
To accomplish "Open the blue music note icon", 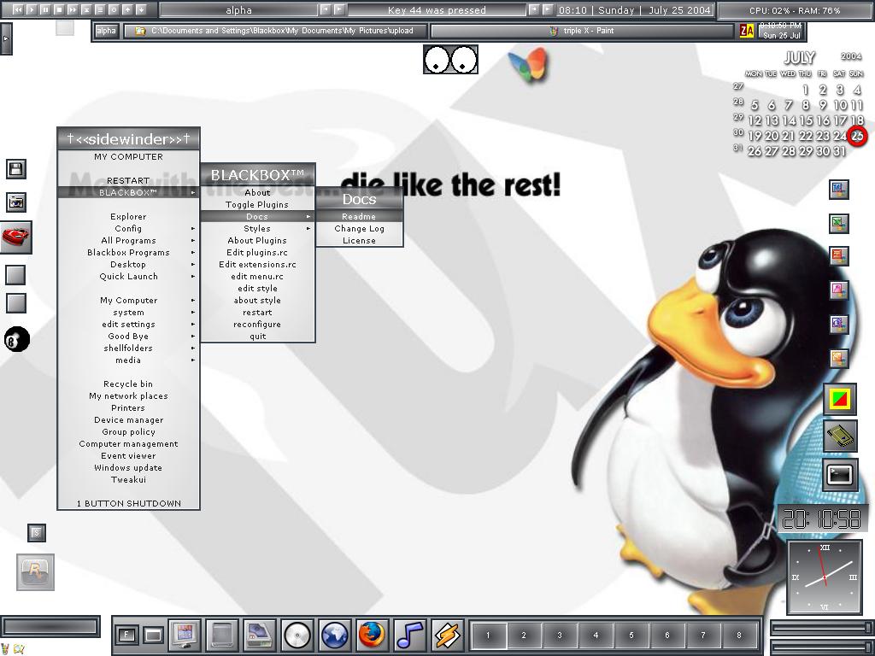I will 409,635.
